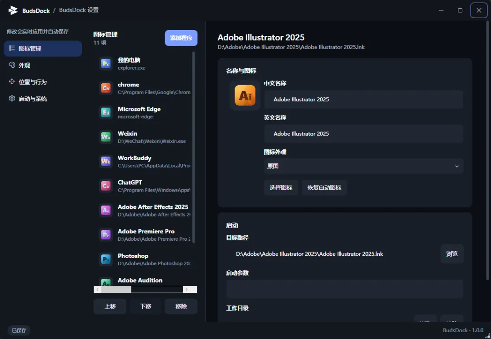Click the 上移 button
Screen dimensions: 491x339
(x=110, y=306)
